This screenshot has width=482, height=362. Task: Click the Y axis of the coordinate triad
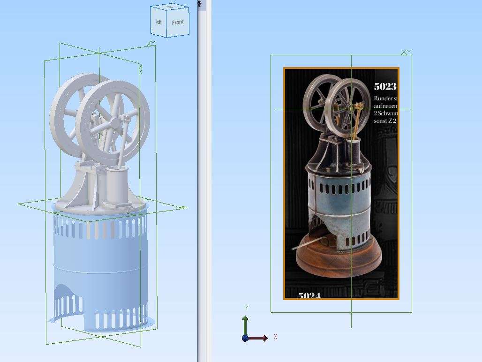[245, 325]
